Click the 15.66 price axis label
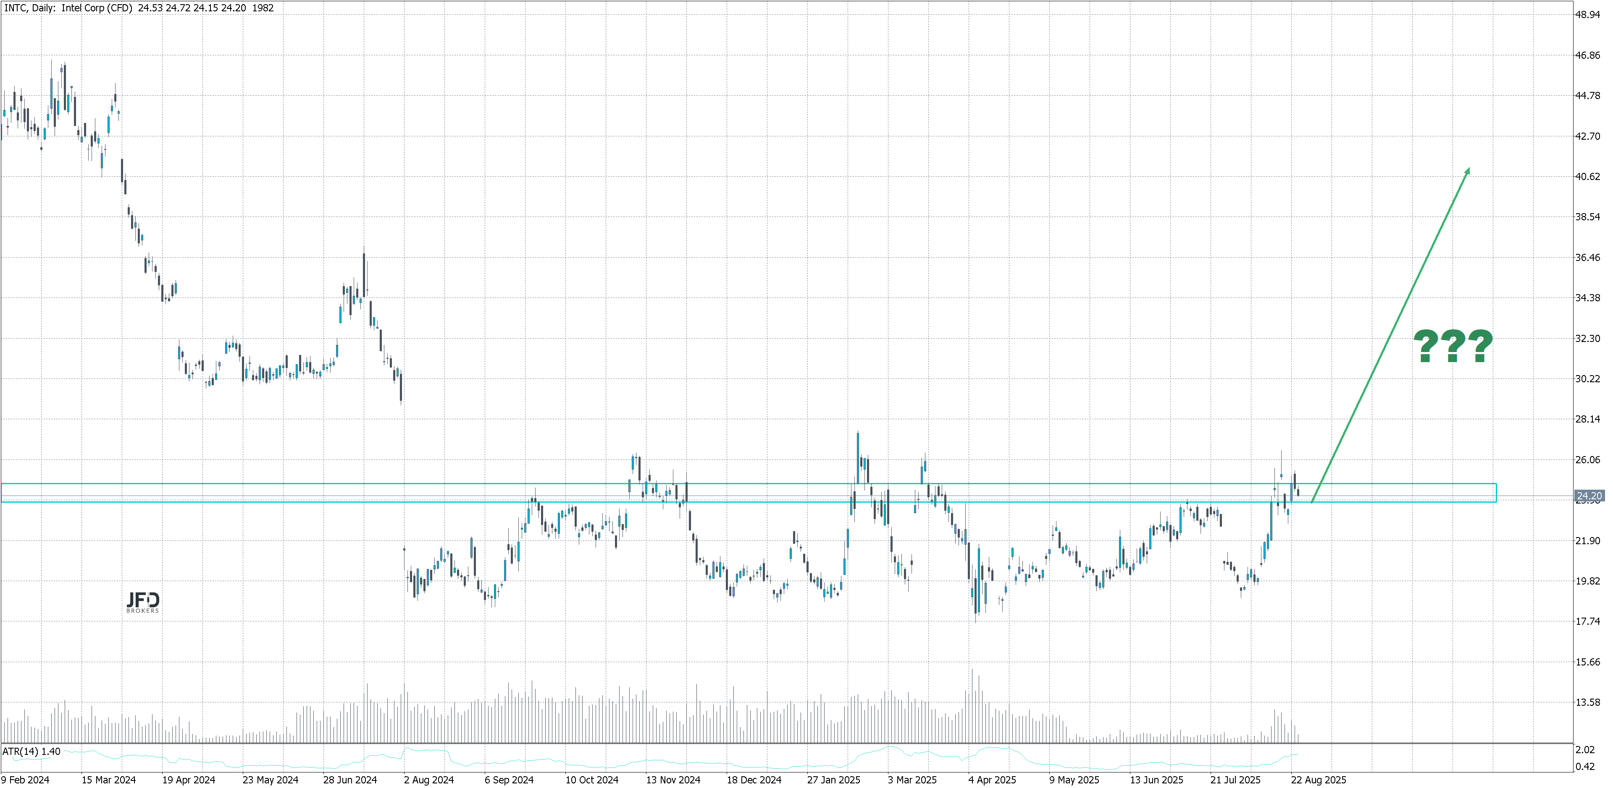This screenshot has height=788, width=1613. [1587, 662]
